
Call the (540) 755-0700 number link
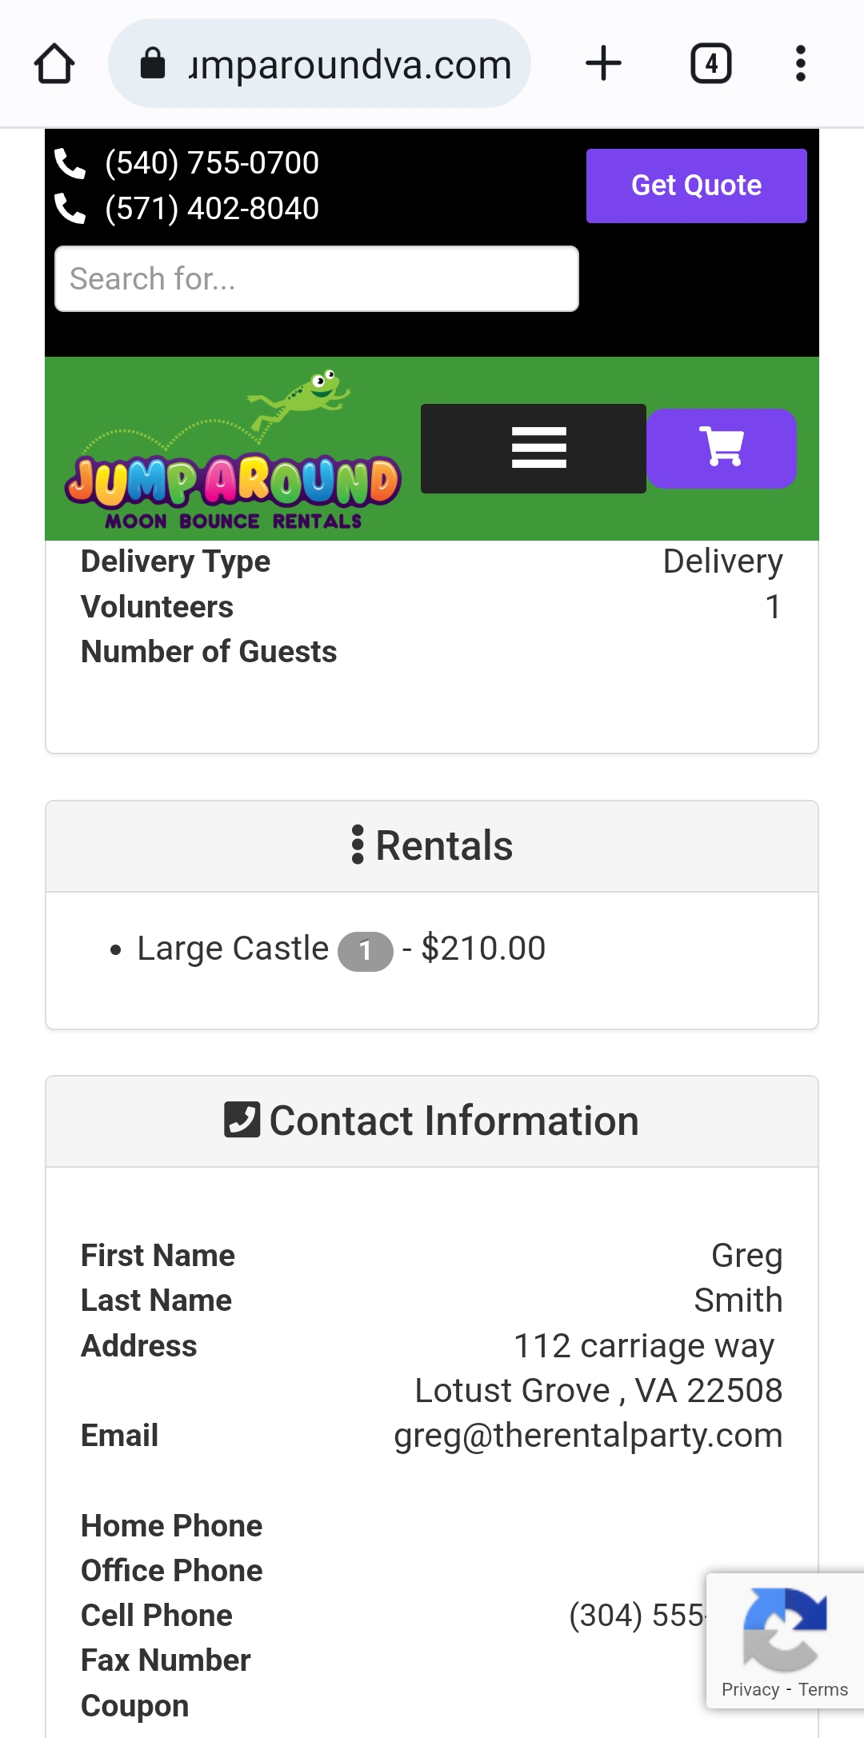(x=212, y=163)
